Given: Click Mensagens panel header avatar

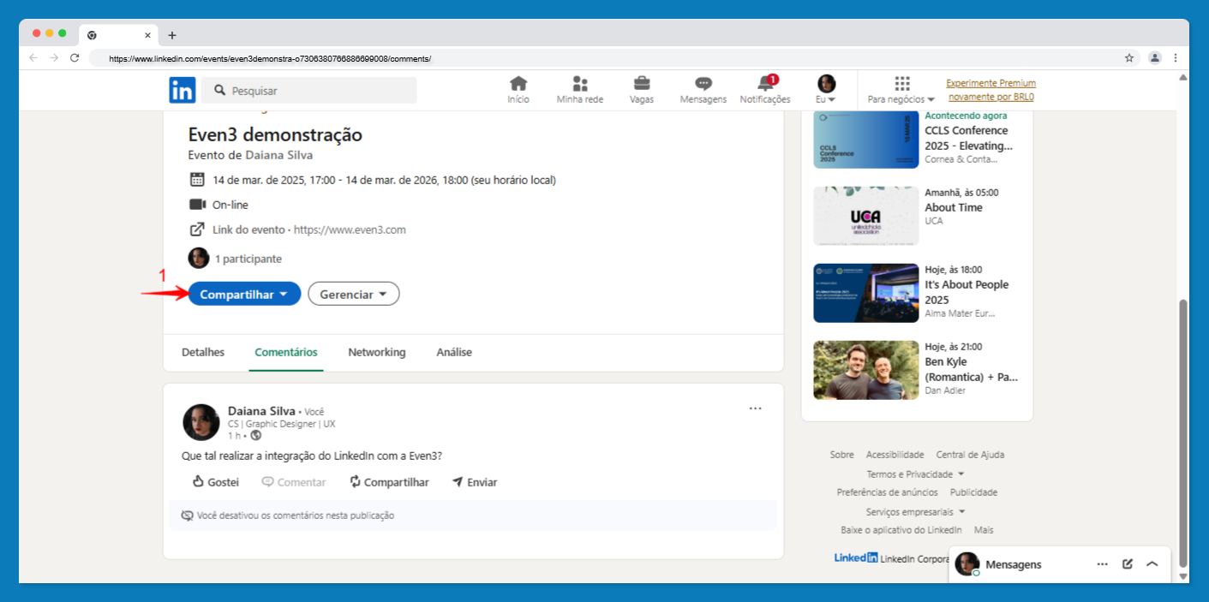Looking at the screenshot, I should coord(967,563).
